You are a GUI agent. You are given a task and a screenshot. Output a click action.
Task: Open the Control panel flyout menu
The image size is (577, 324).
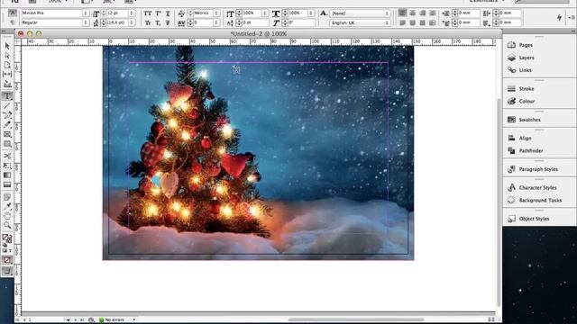(x=571, y=17)
